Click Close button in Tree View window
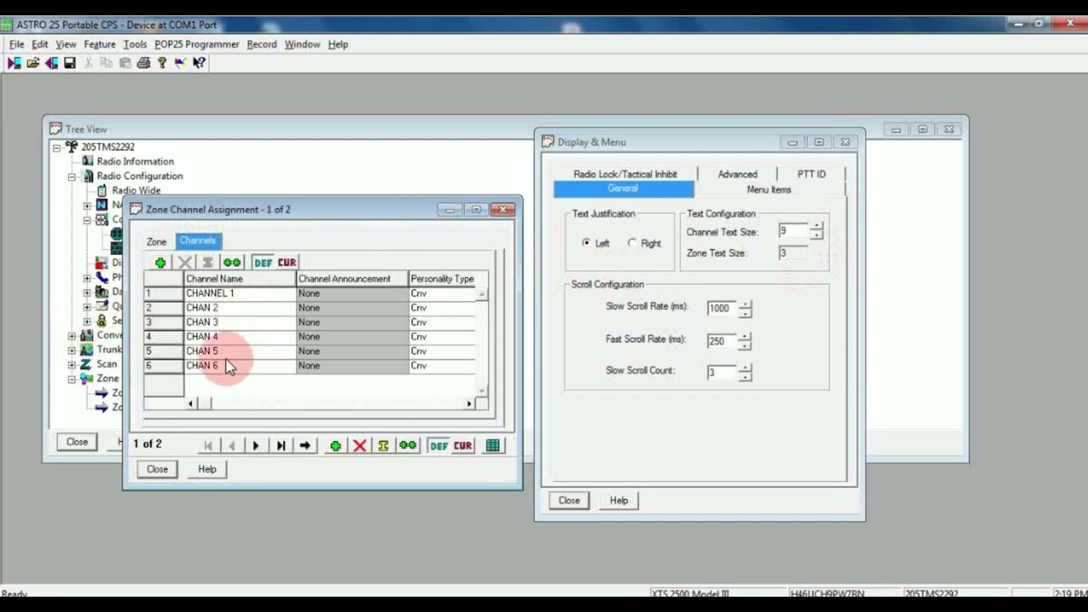The width and height of the screenshot is (1088, 612). point(77,442)
